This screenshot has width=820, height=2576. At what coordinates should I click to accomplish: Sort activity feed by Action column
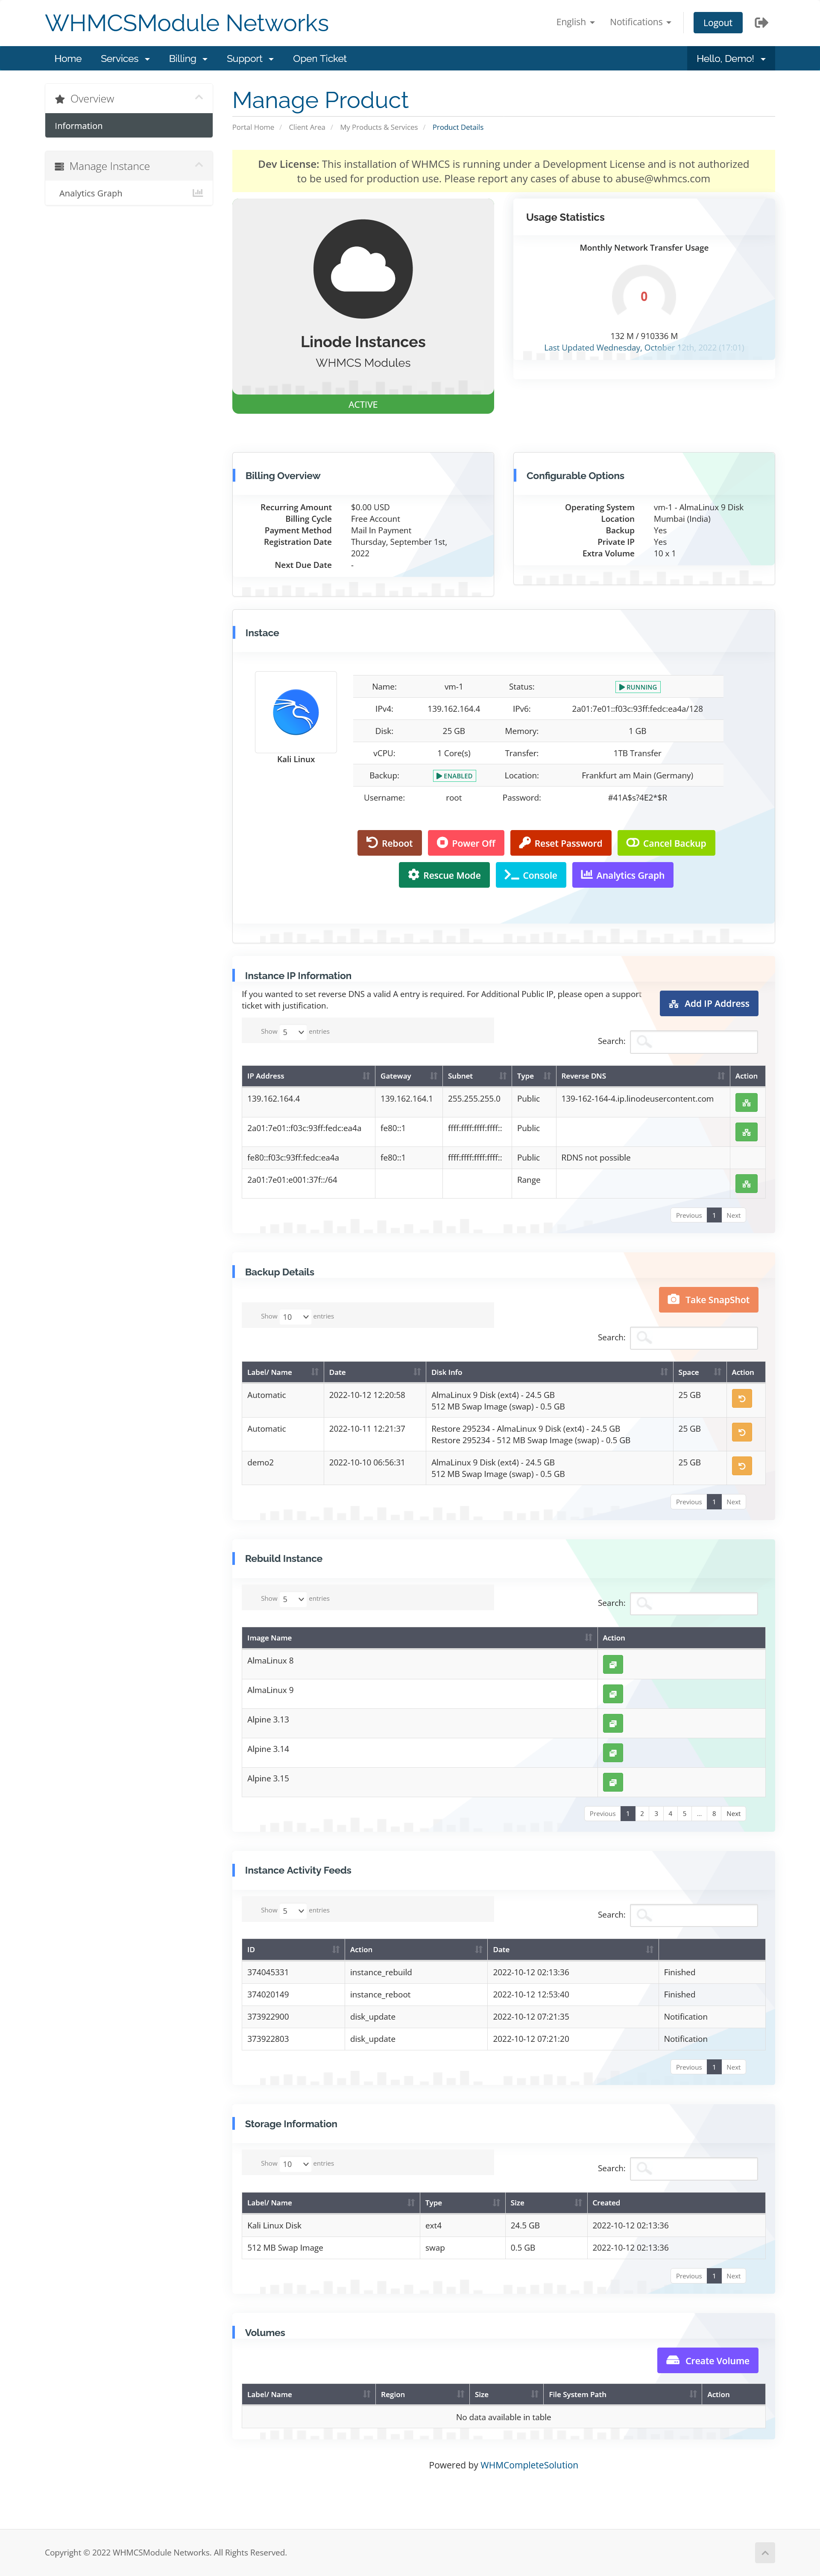pos(416,1949)
